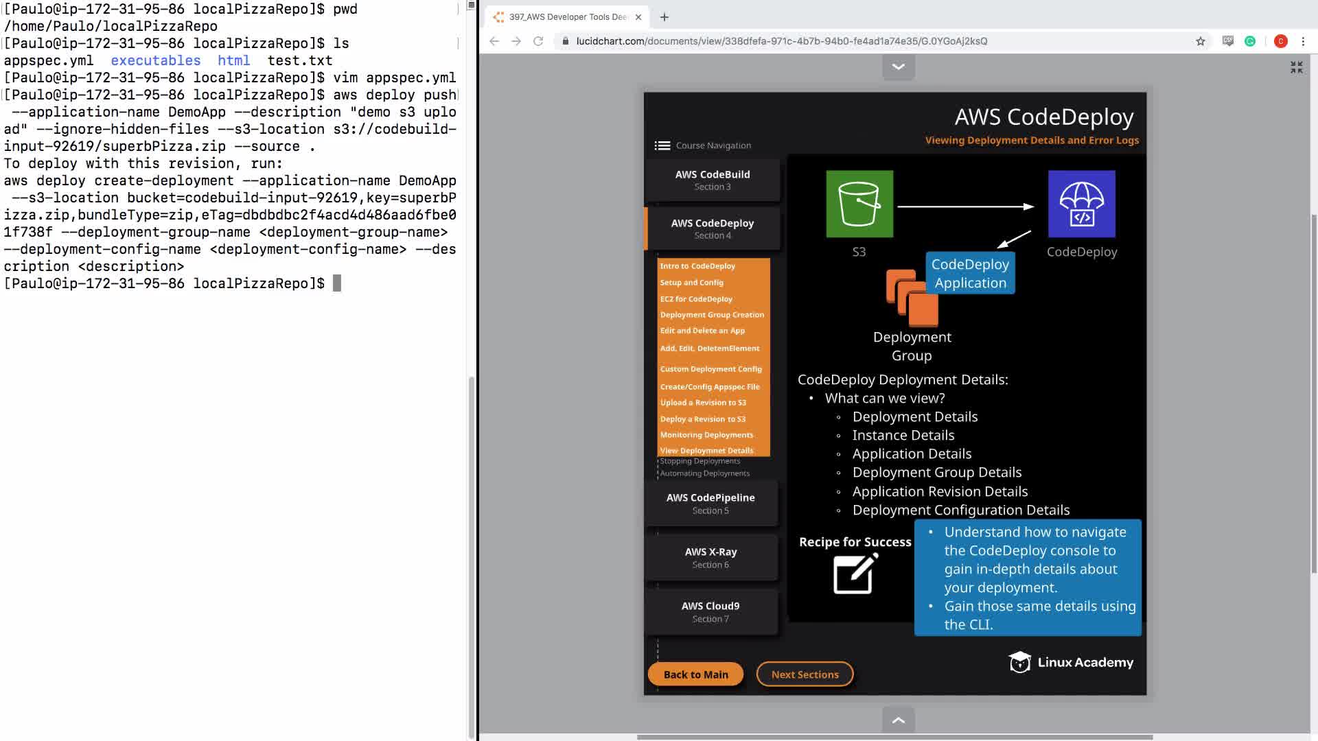This screenshot has height=741, width=1318.
Task: Expand the top chevron-down panel
Action: point(898,67)
